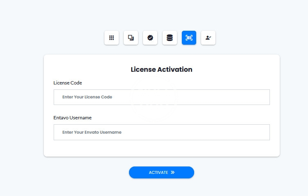Focus the License Code input field
Image resolution: width=308 pixels, height=196 pixels.
click(x=161, y=97)
